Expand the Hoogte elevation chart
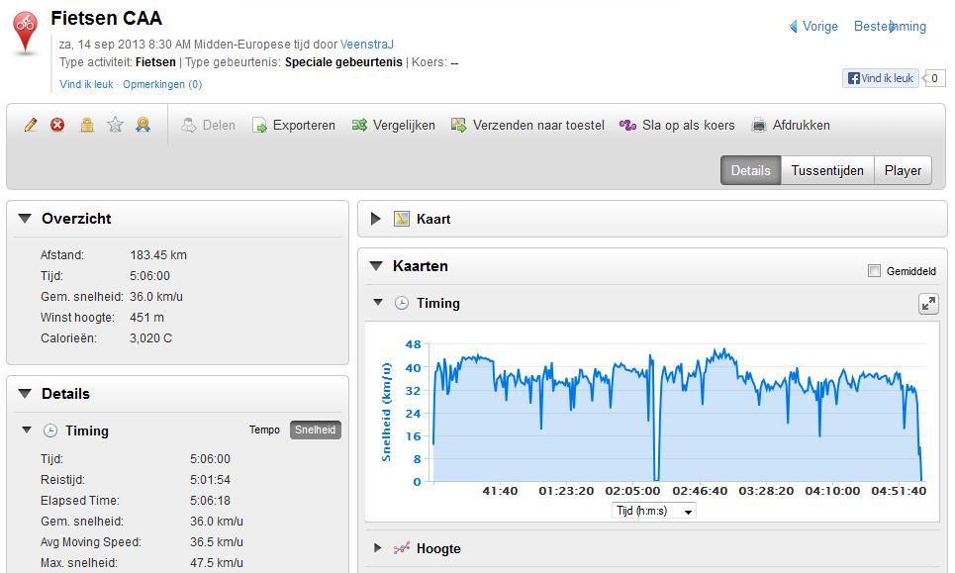 coord(378,548)
